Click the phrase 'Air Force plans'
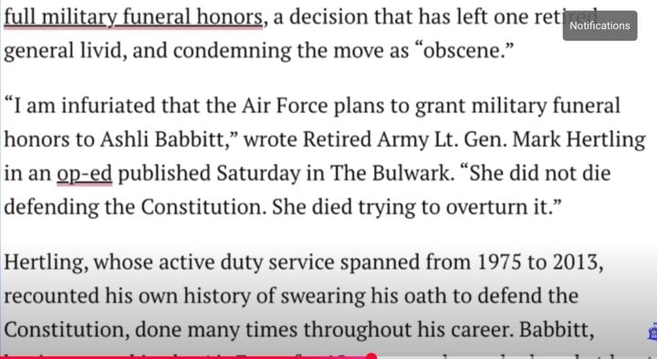The height and width of the screenshot is (359, 657). [x=313, y=106]
